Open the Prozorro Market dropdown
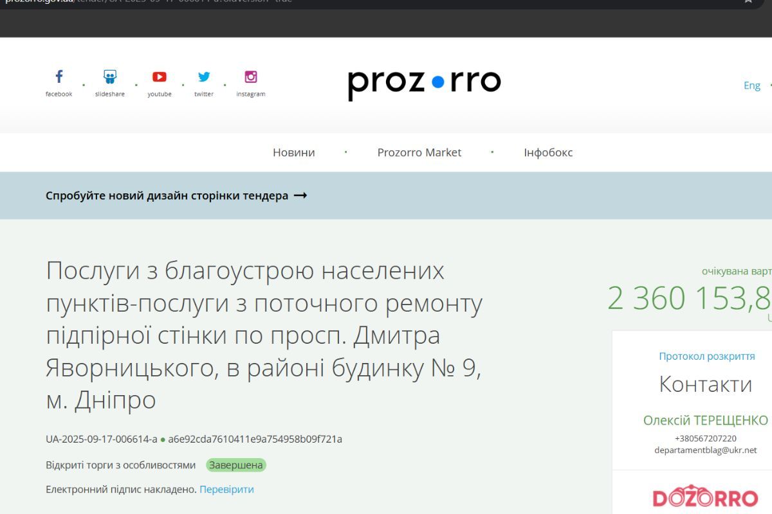Viewport: 772px width, 514px height. coord(419,152)
